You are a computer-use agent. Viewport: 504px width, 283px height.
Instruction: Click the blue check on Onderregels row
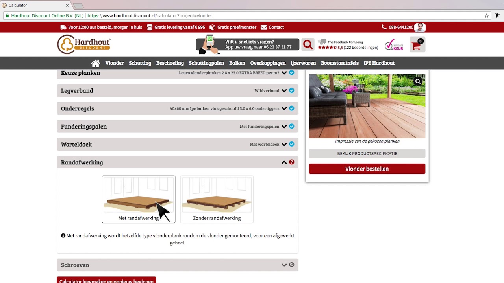(x=292, y=108)
